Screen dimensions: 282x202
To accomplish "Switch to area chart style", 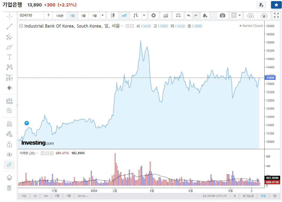I will point(124,16).
